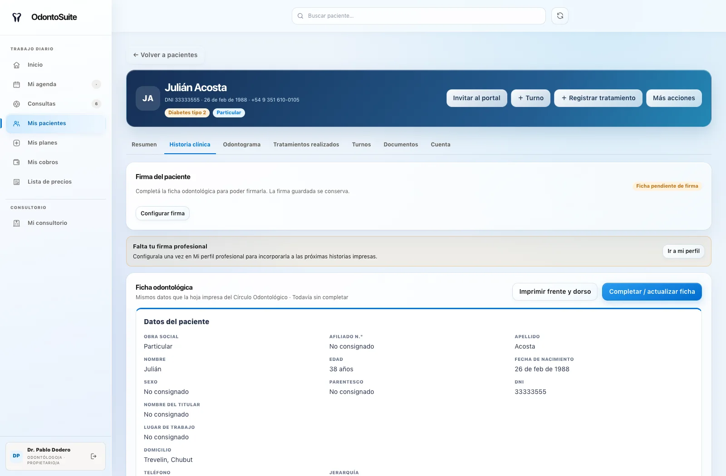
Task: Click Fecha de nacimiento 26 de feb de 1988 in ficha
Action: [542, 369]
